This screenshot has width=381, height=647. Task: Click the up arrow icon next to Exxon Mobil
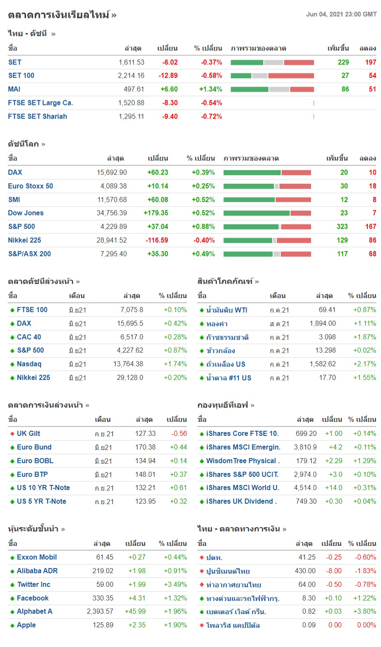(12, 557)
